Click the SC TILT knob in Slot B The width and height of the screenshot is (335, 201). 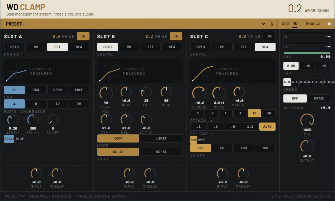(x=146, y=120)
